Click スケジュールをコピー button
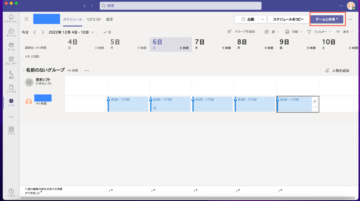Image resolution: width=360 pixels, height=201 pixels. [288, 19]
